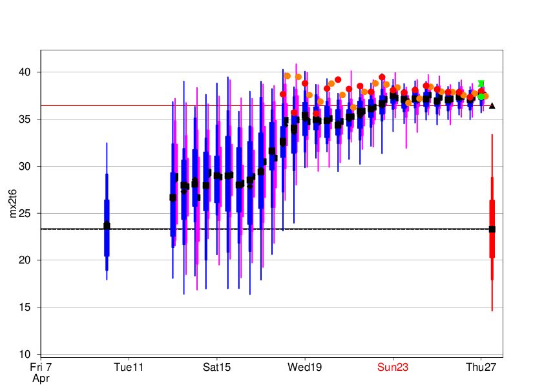The image size is (544, 385).
Task: Click the y-axis value 25
Action: [25, 213]
